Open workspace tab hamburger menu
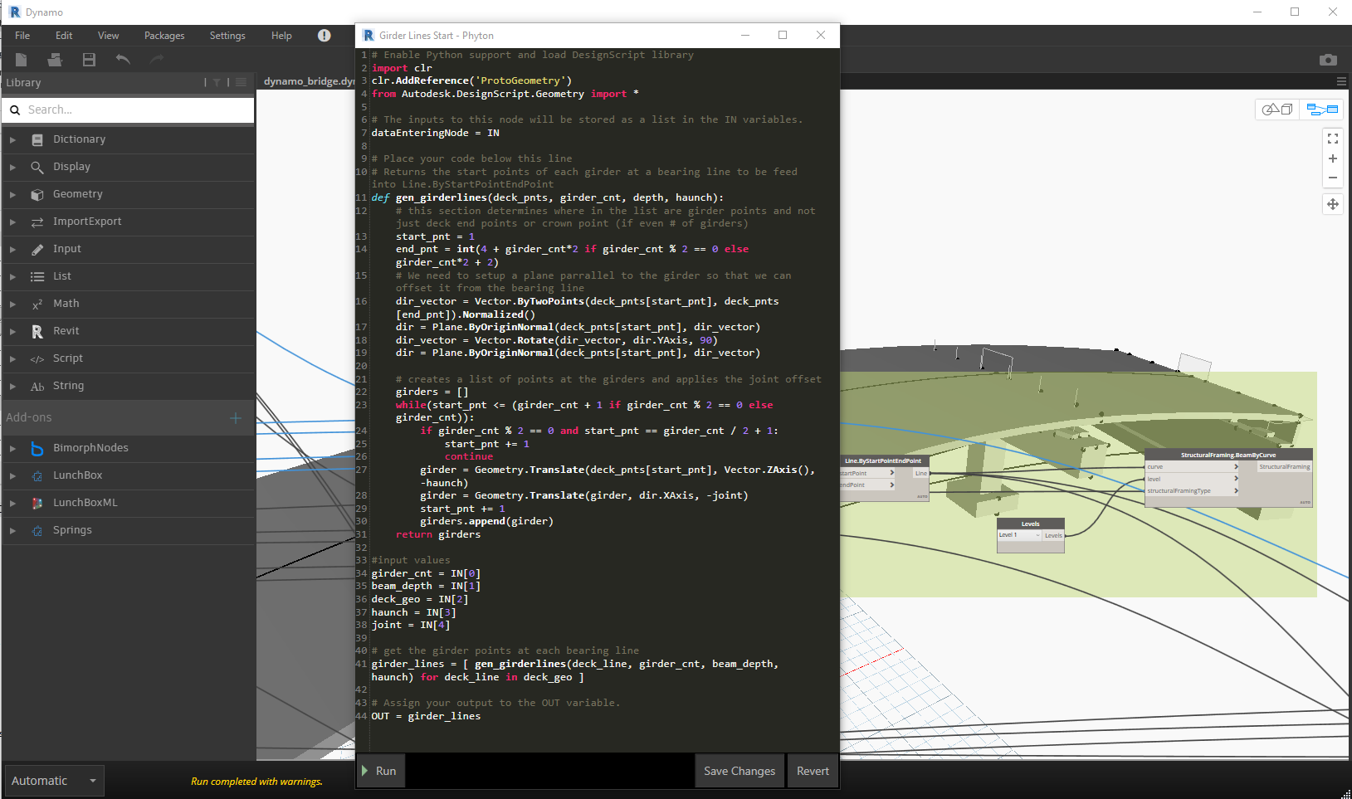 1341,81
